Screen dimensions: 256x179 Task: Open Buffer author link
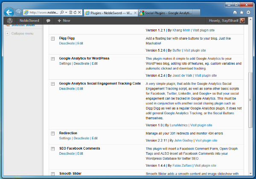click(177, 50)
